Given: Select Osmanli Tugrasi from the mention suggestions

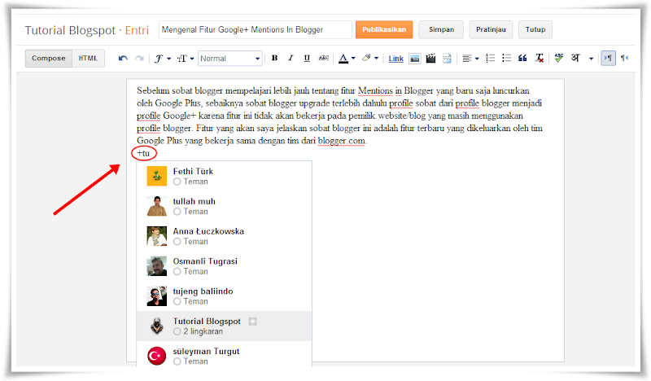Looking at the screenshot, I should tap(225, 266).
